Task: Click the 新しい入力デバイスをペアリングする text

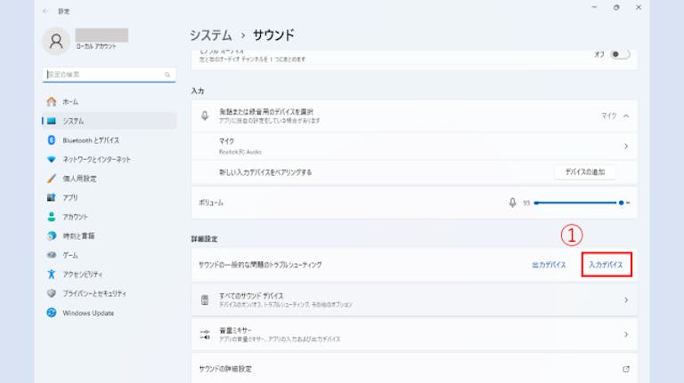Action: click(x=265, y=172)
